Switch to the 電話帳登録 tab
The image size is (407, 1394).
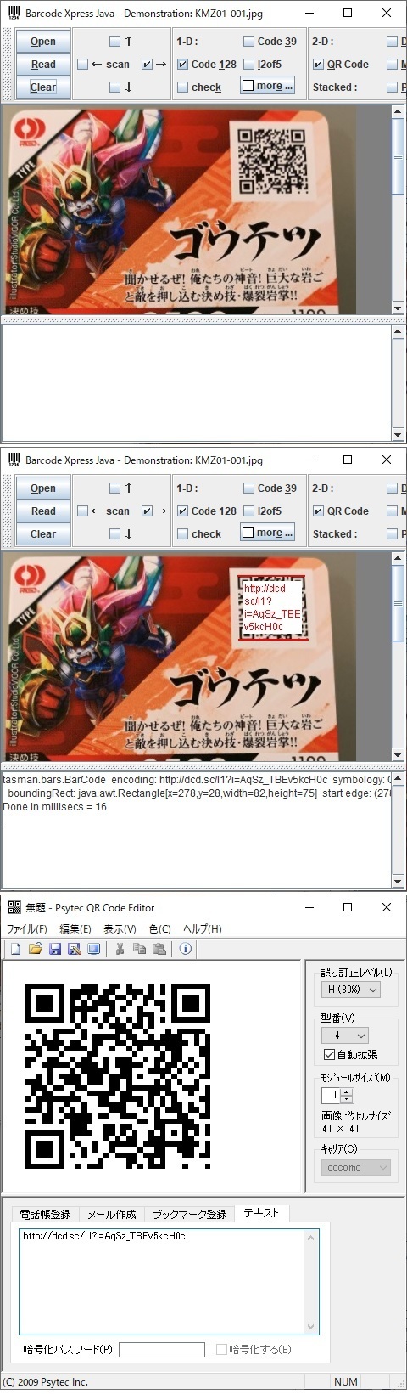46,1215
